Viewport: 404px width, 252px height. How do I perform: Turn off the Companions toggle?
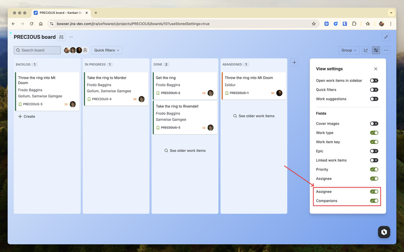374,201
